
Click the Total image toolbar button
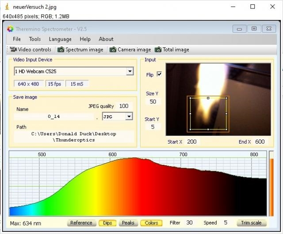click(x=172, y=50)
